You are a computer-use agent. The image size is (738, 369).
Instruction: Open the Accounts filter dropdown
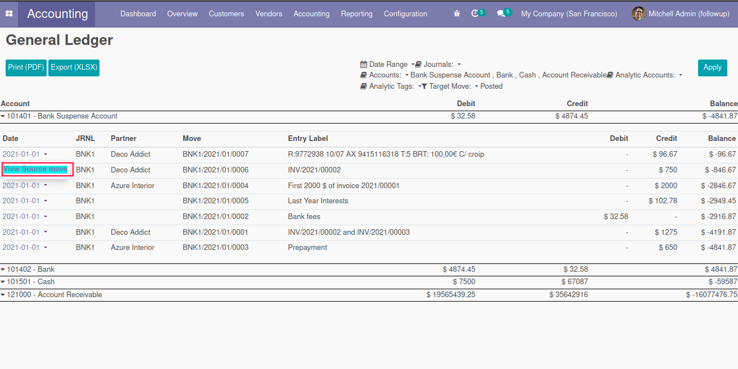coord(406,75)
